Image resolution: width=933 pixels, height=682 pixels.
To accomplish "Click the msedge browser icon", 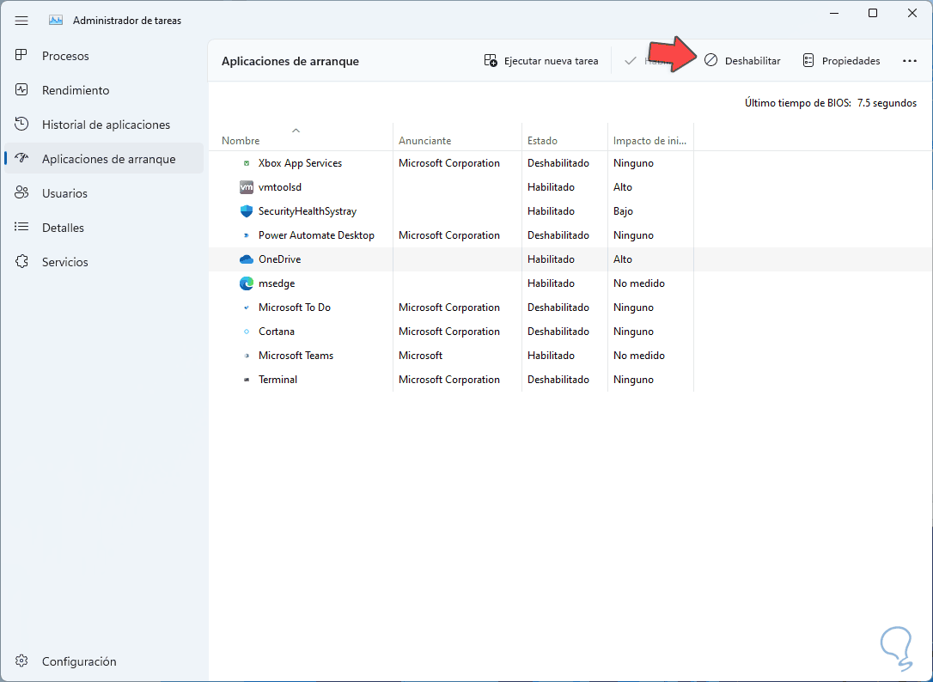I will (247, 283).
